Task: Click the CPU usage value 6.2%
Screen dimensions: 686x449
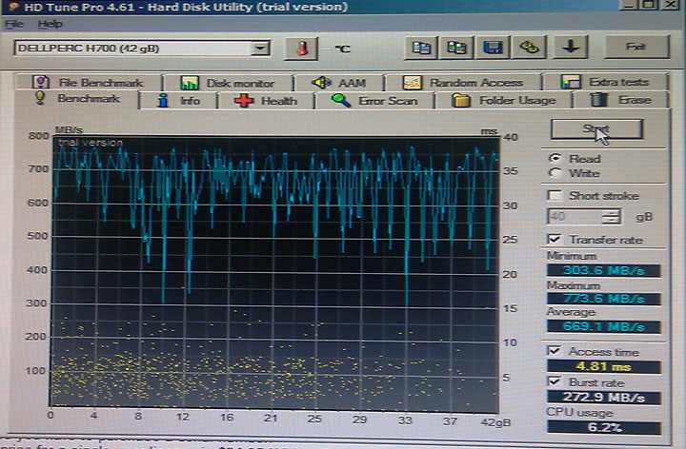Action: click(x=604, y=427)
